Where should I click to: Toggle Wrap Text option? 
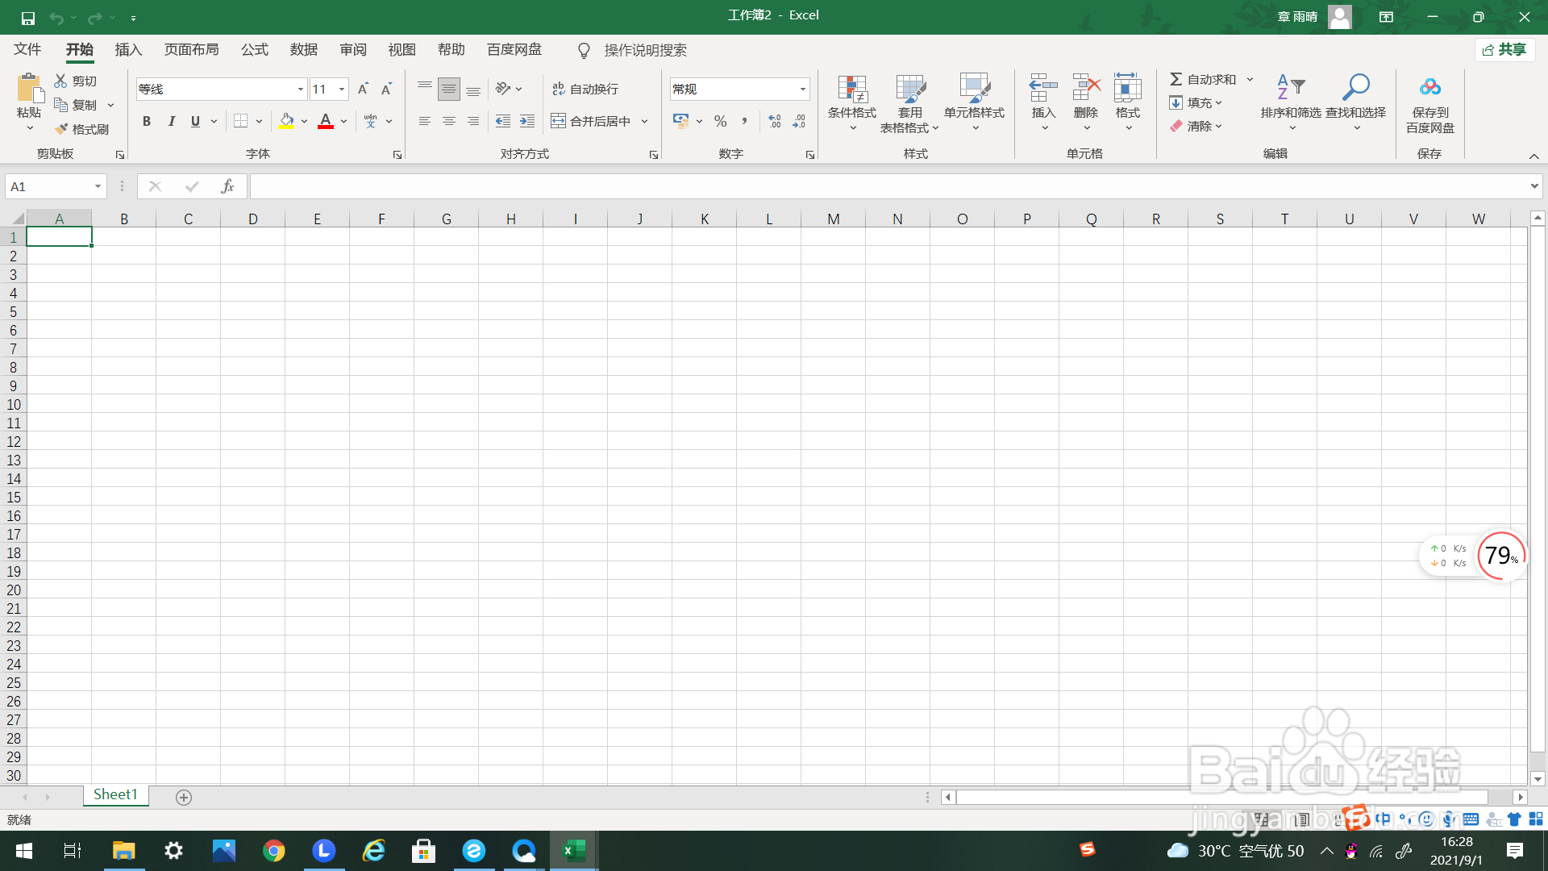point(585,89)
